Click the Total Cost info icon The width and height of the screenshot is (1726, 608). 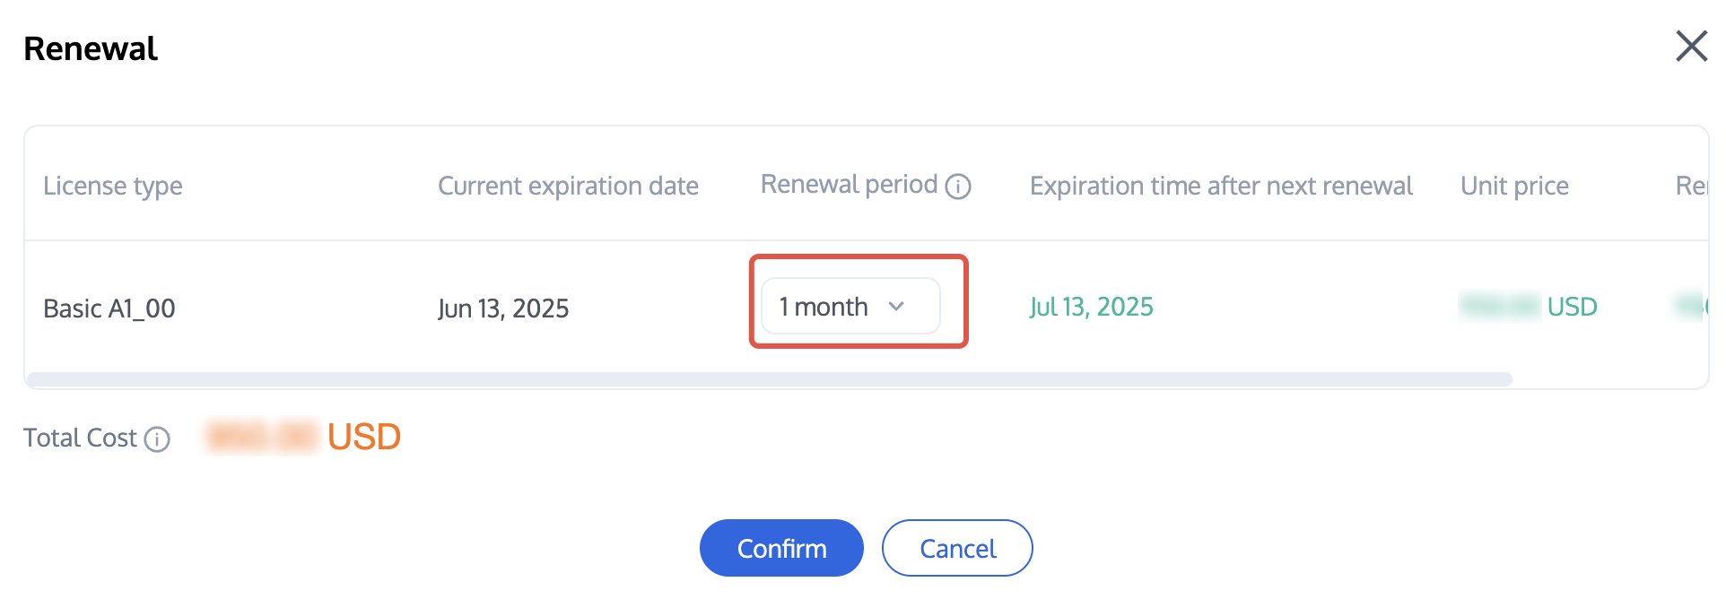tap(157, 439)
